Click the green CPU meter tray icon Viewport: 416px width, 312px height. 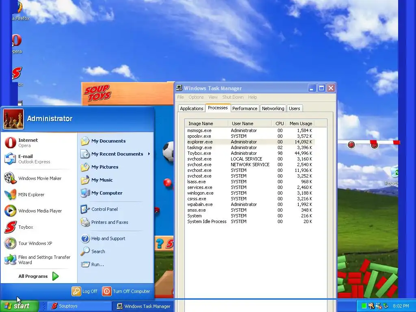[x=364, y=306]
